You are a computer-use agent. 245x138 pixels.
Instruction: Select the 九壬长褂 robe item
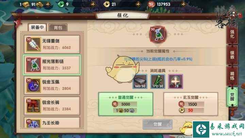(x=52, y=123)
